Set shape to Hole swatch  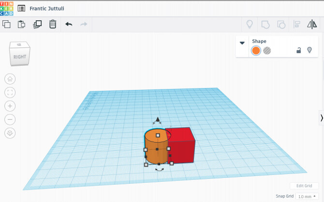(267, 51)
